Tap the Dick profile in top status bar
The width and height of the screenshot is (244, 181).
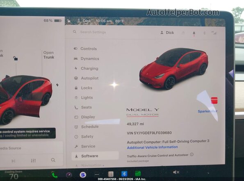click(84, 21)
